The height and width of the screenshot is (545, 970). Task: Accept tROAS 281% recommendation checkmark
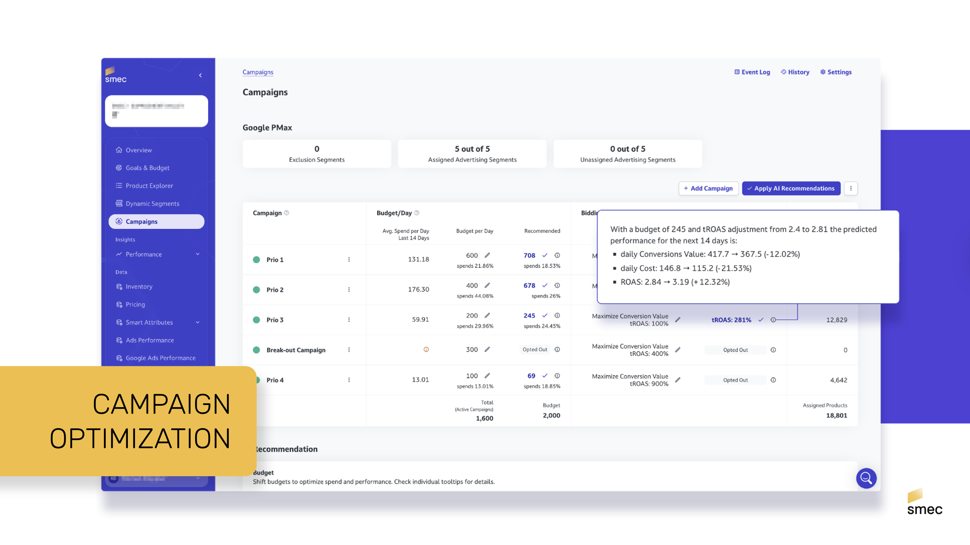[x=761, y=320]
